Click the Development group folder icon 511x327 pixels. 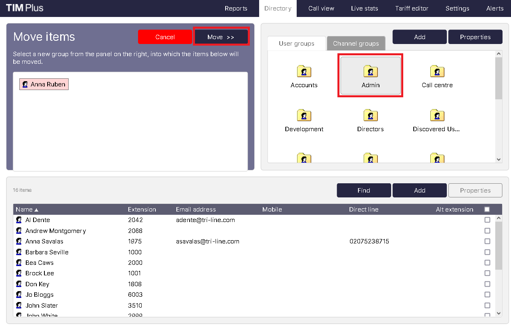click(304, 115)
